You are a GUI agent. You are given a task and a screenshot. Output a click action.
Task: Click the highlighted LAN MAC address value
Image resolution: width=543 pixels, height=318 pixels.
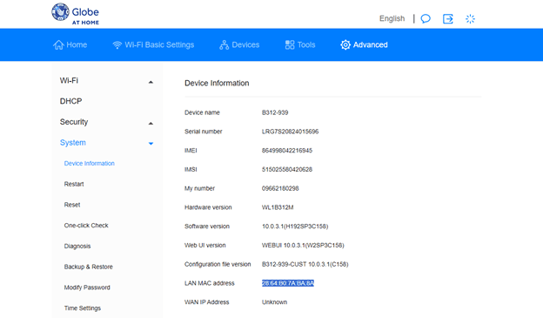tap(288, 283)
